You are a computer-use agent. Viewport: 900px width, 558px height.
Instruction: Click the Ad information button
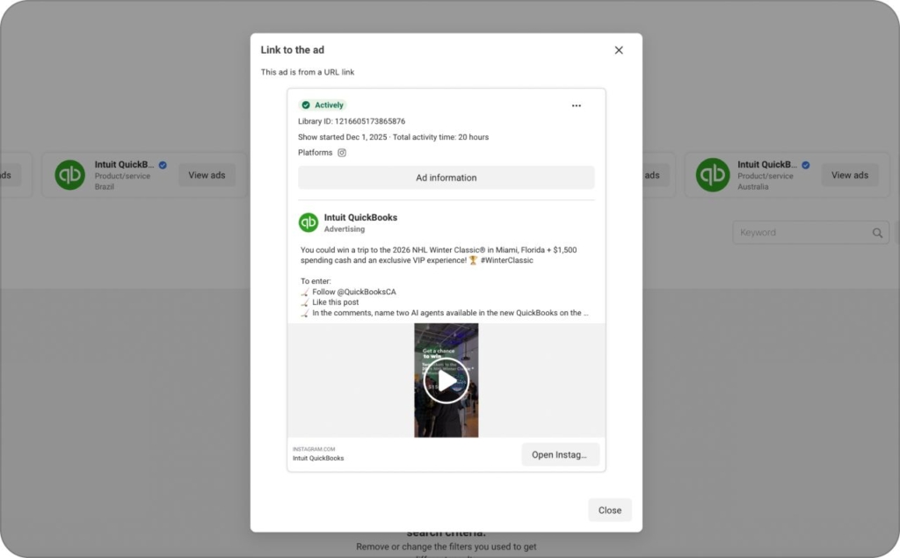tap(446, 178)
